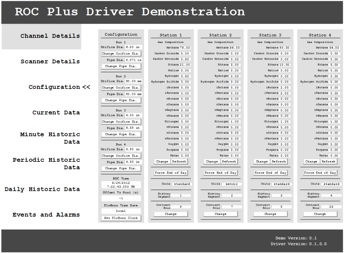
Task: Click Station 3 iButane value 2.00
Action: click(284, 88)
